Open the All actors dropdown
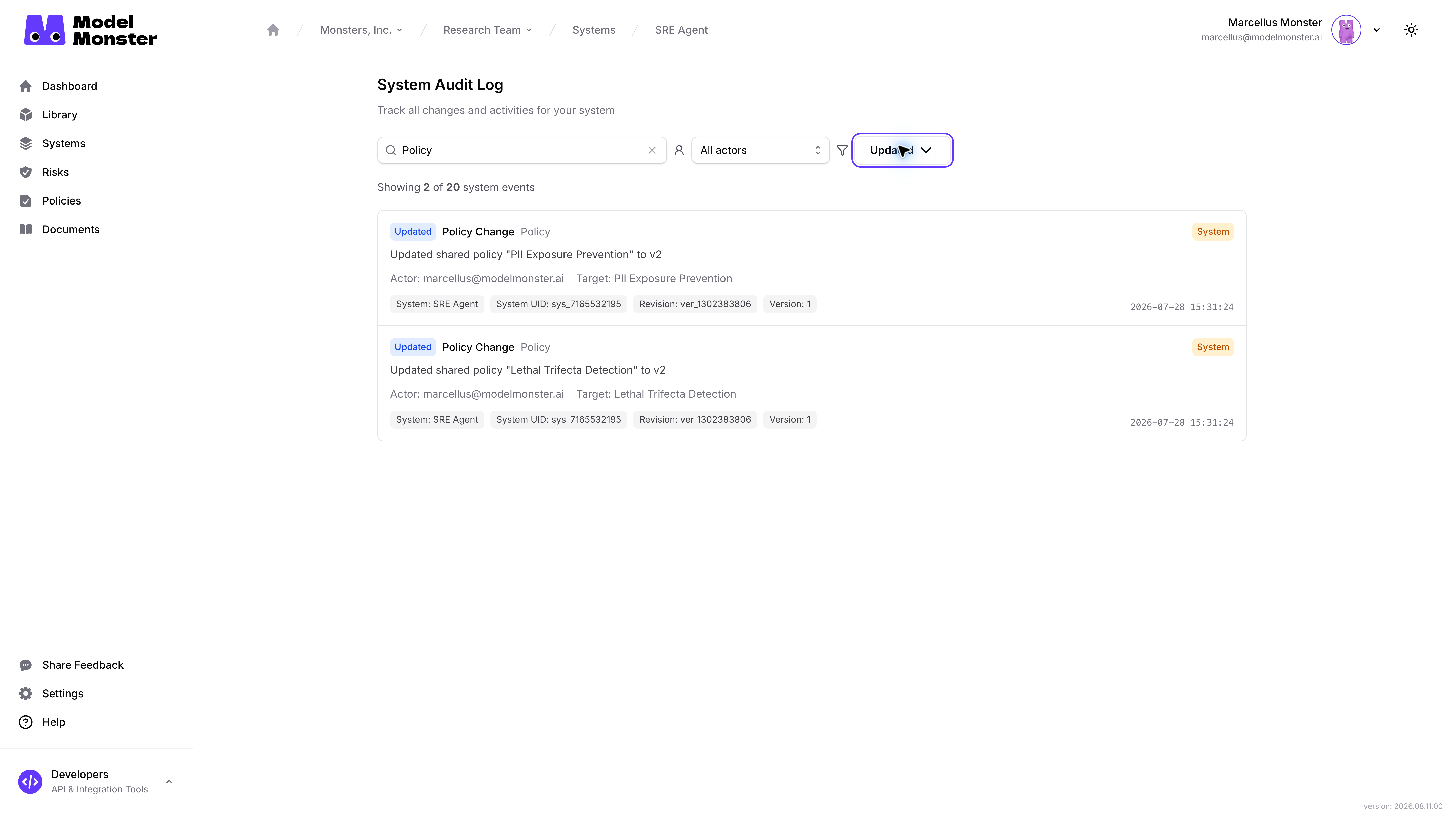Screen dimensions: 1449x815 (760, 150)
